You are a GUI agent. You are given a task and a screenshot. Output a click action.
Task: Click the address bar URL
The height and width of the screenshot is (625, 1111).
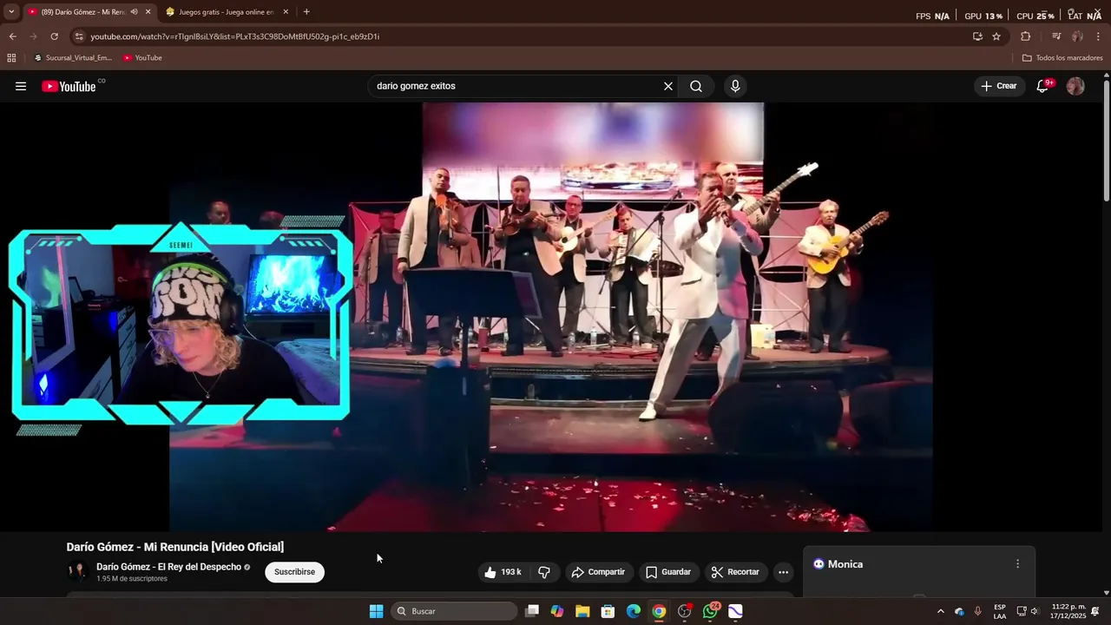(x=234, y=36)
